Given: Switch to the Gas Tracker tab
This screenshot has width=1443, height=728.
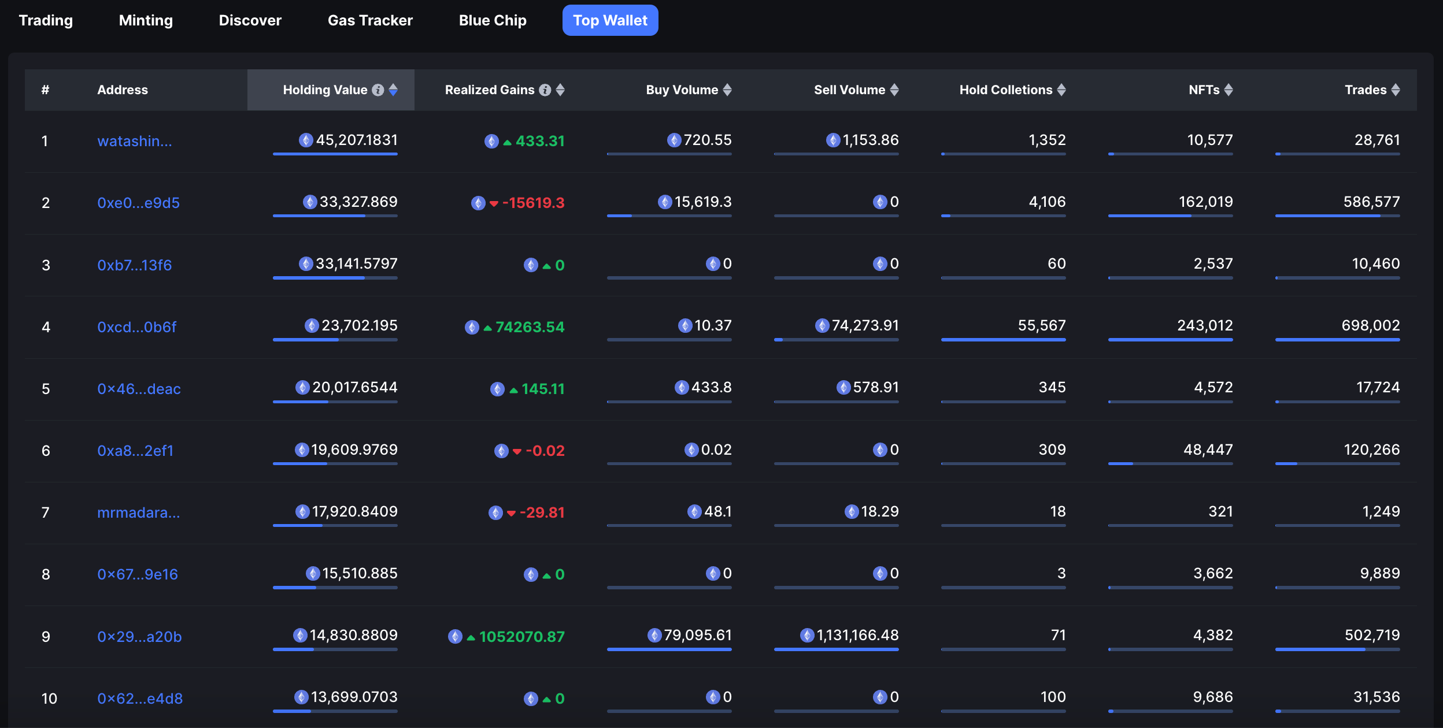Looking at the screenshot, I should [370, 20].
